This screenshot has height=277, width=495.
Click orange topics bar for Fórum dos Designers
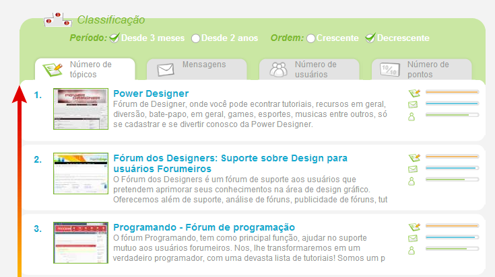452,157
